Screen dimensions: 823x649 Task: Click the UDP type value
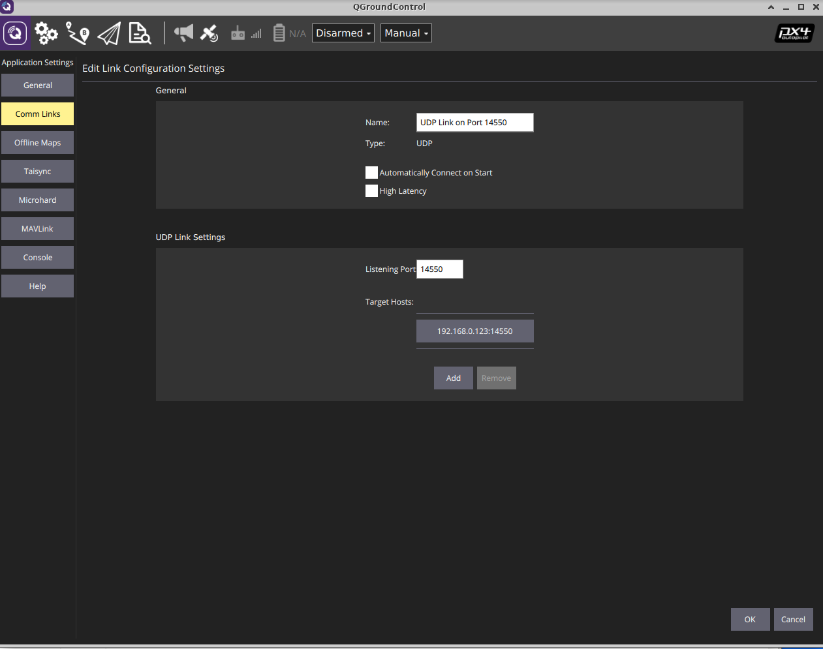(424, 143)
